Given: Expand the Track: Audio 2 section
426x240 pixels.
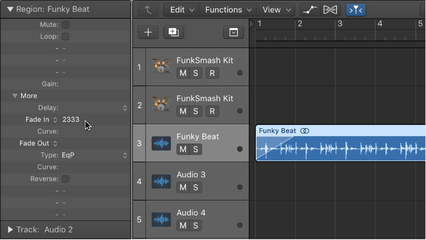Looking at the screenshot, I should pyautogui.click(x=10, y=230).
